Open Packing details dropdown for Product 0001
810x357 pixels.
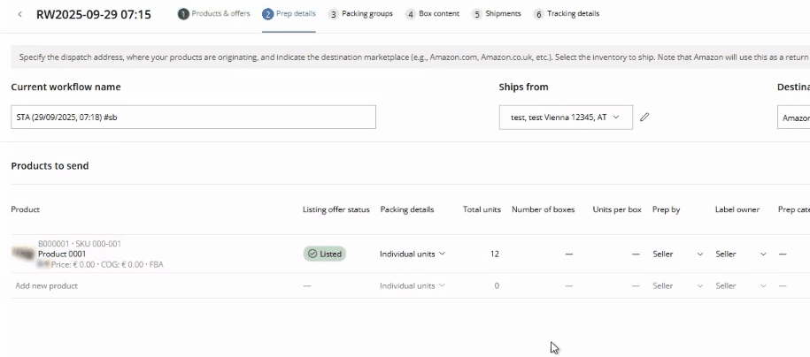412,254
